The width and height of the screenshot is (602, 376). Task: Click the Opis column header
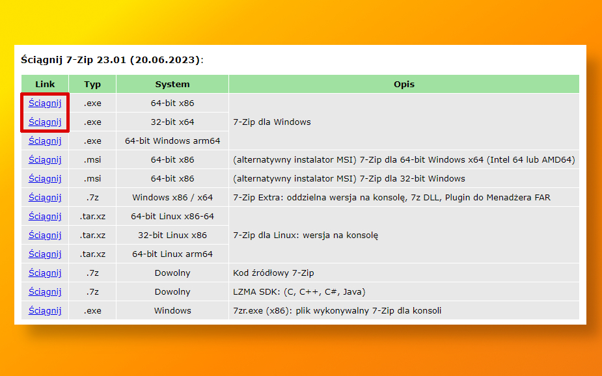404,84
